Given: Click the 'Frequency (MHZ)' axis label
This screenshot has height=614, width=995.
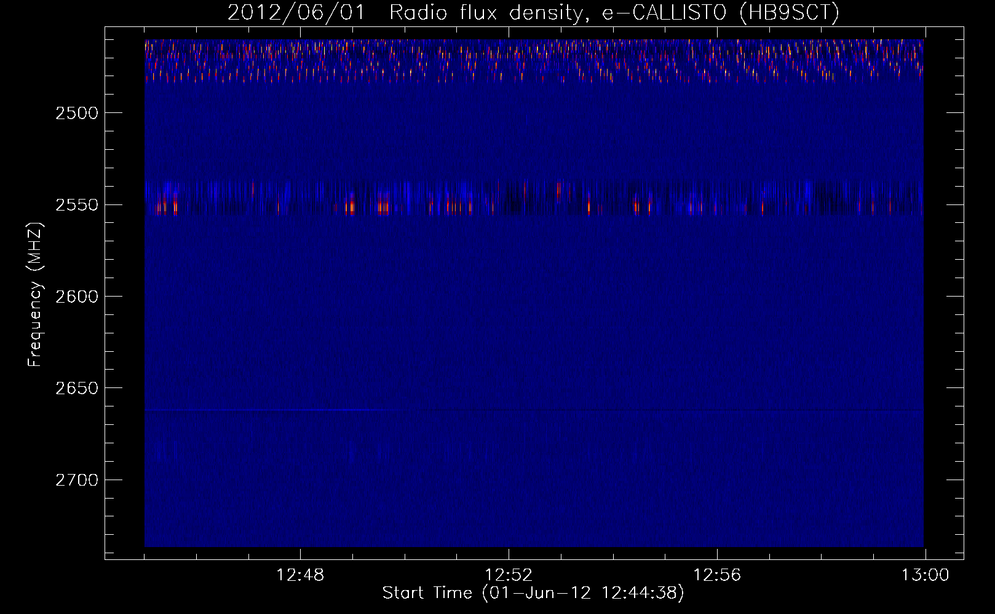Looking at the screenshot, I should (x=36, y=295).
